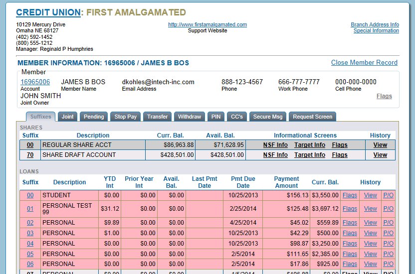This screenshot has height=274, width=415.
Task: Open account number 16965006 link
Action: [35, 82]
